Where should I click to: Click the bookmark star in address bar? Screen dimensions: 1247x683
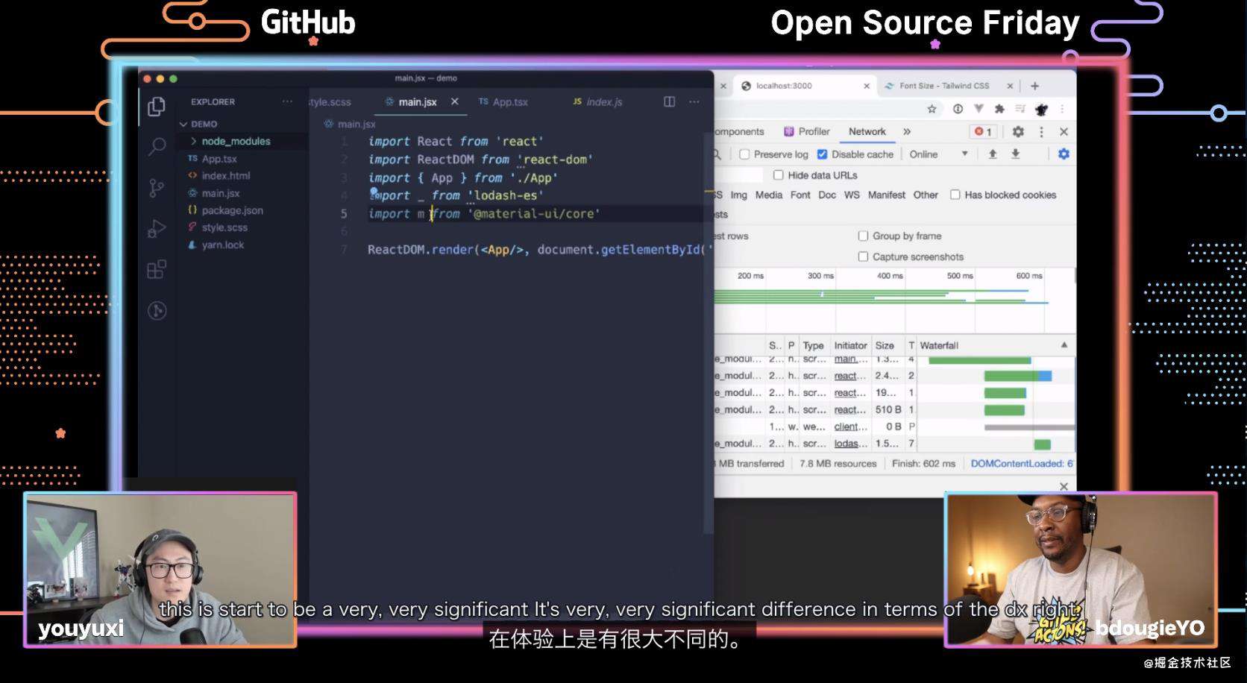click(x=932, y=109)
